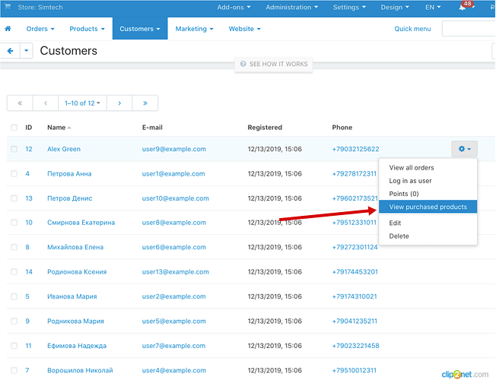Viewport: 496px width, 380px height.
Task: Open the 1–10 of 12 page dropdown
Action: click(x=82, y=103)
